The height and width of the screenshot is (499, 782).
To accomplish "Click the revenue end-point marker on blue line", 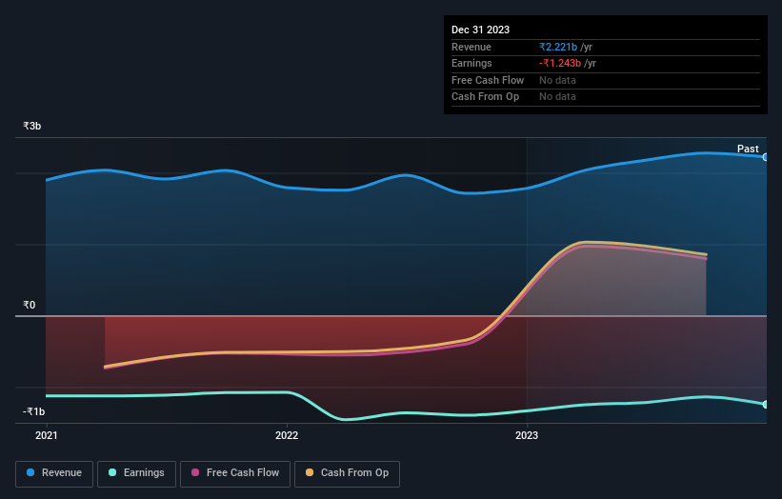I will tap(766, 157).
